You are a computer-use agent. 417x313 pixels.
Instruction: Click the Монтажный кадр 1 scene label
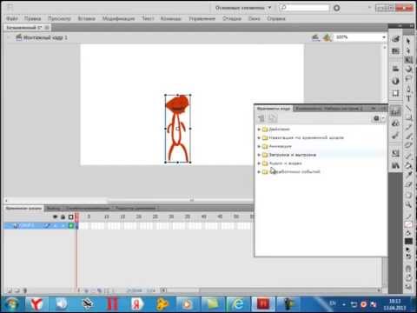45,37
